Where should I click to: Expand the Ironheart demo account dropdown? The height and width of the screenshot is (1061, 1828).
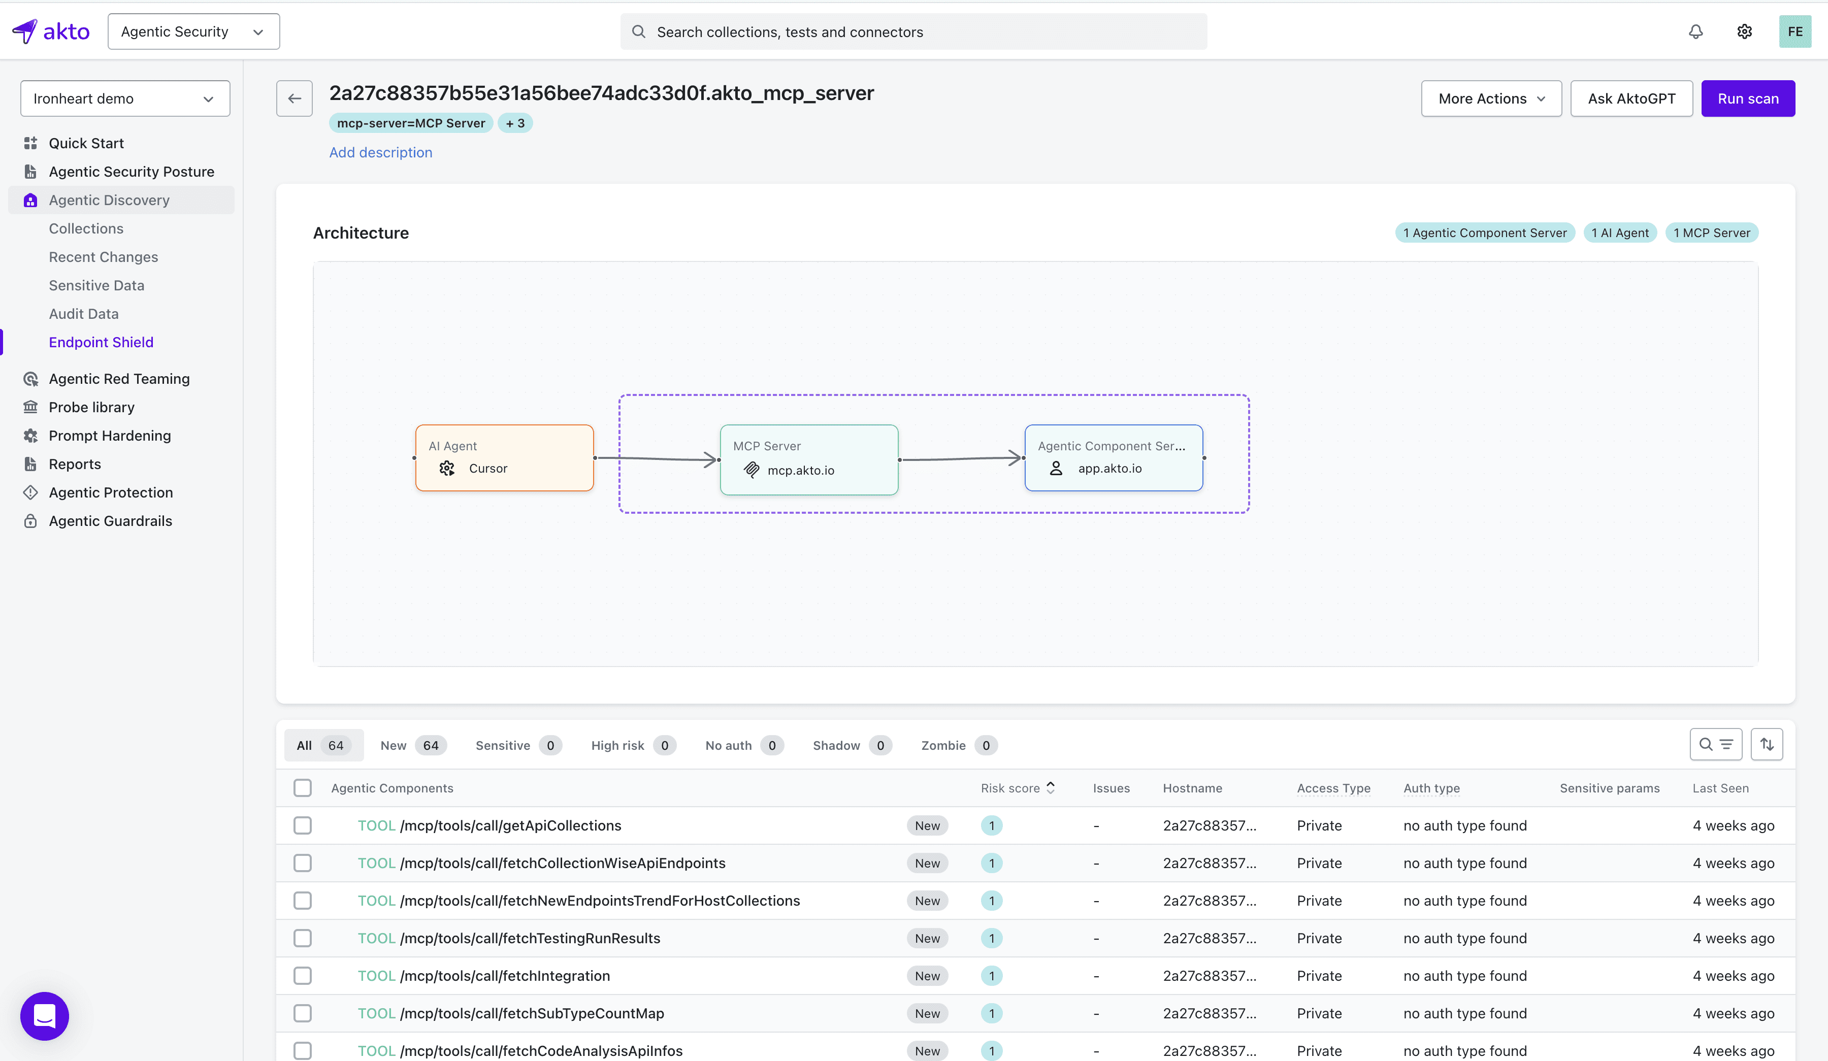(x=125, y=98)
